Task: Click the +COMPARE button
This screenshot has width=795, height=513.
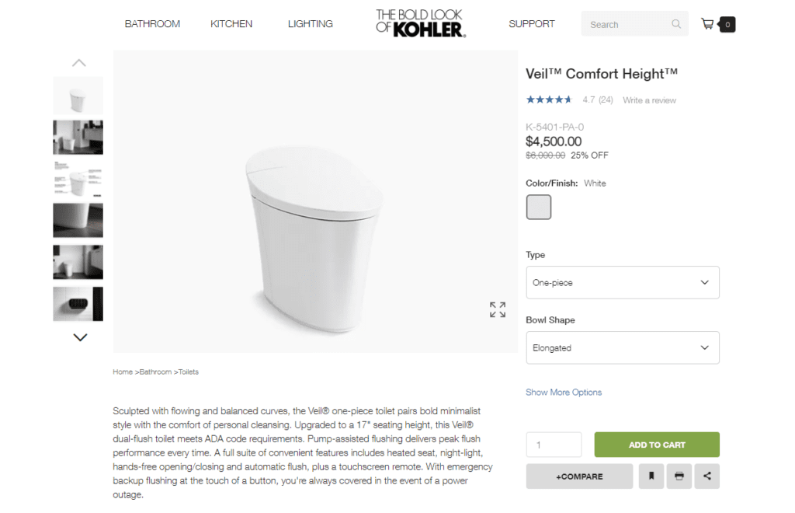Action: click(x=579, y=476)
